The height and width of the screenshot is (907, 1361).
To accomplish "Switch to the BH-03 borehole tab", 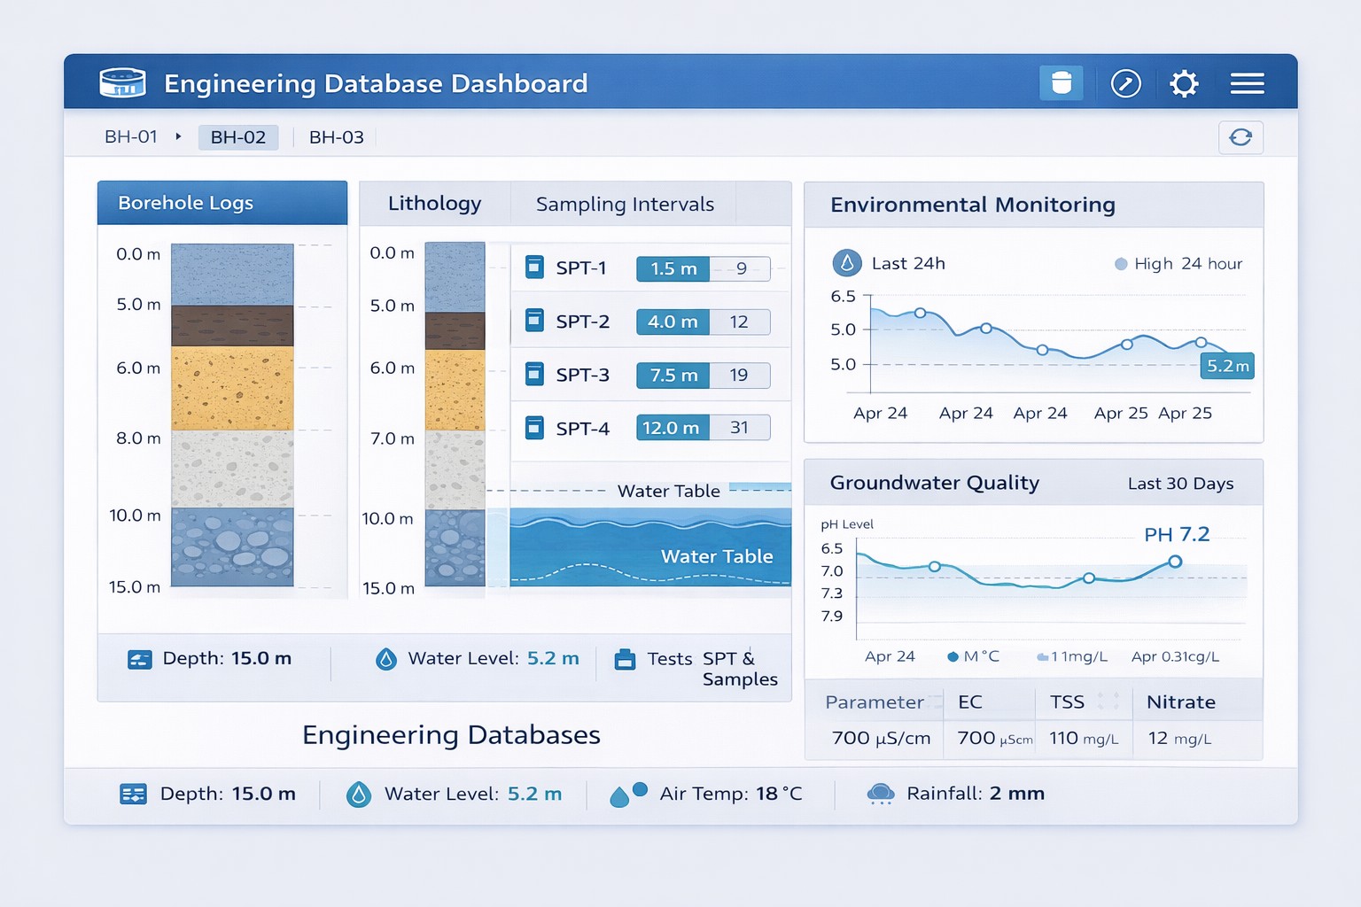I will 337,137.
